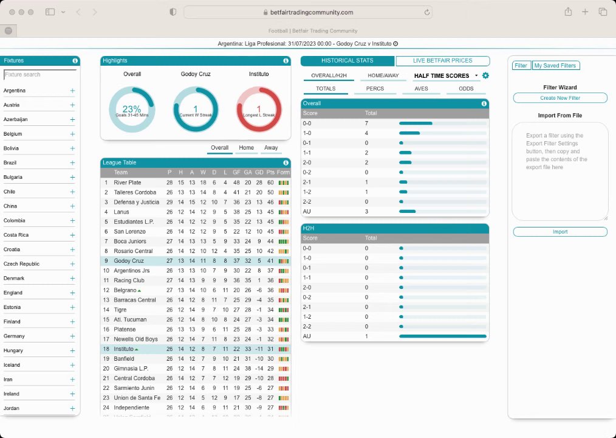Open the Highlights panel info icon
The width and height of the screenshot is (616, 438).
286,61
